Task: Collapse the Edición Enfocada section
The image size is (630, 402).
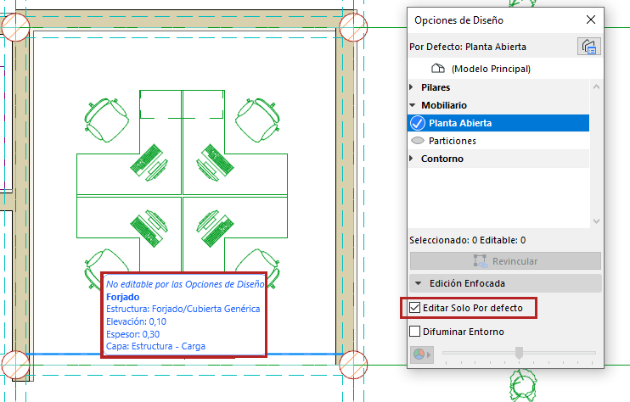Action: point(419,283)
